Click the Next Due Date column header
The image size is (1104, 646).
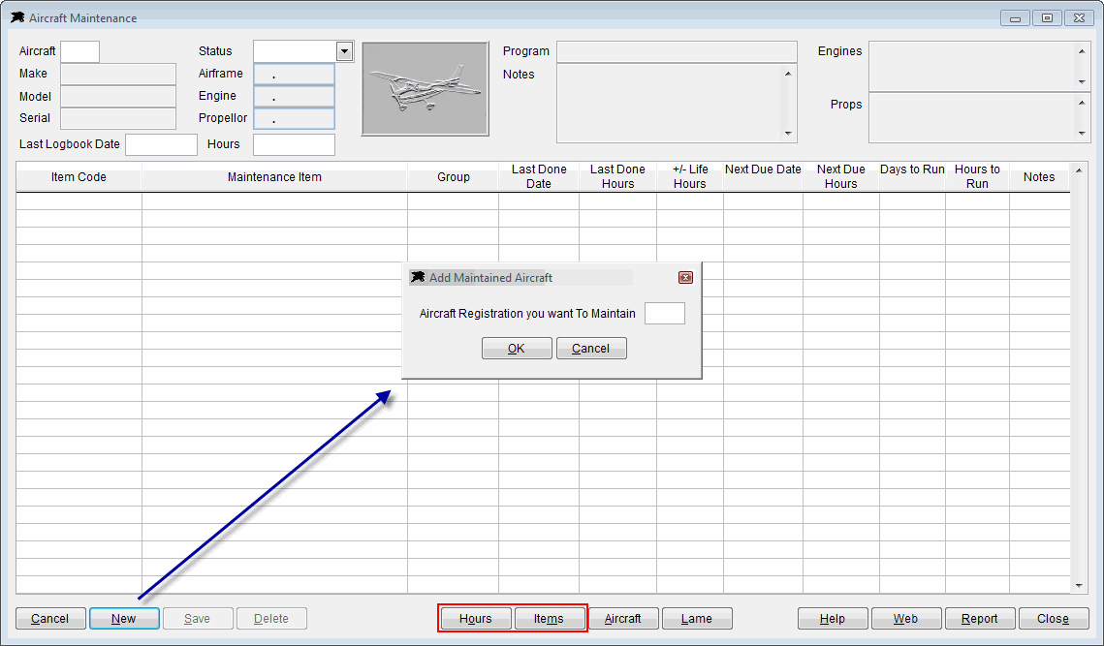click(x=763, y=177)
